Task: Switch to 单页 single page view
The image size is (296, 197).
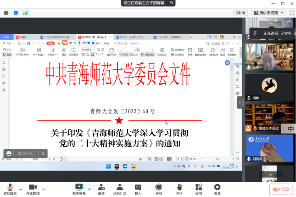Action: tap(124, 55)
